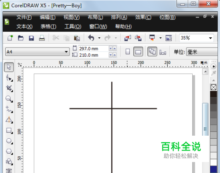Set portrait page orientation

pyautogui.click(x=128, y=52)
